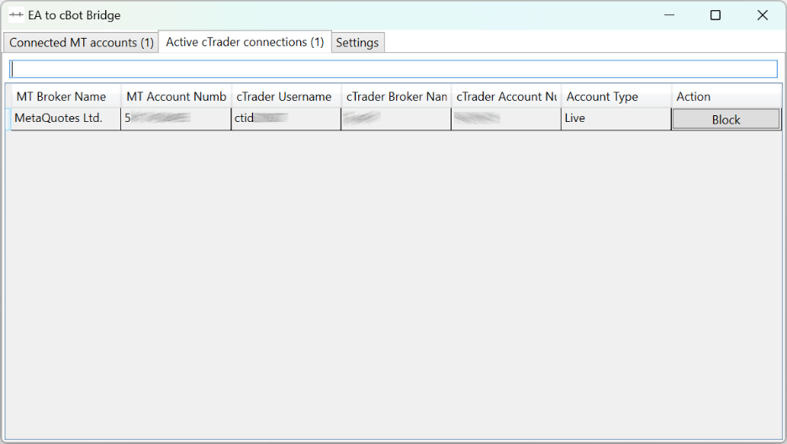This screenshot has width=787, height=444.
Task: Click the cTrader Username column header
Action: [286, 97]
